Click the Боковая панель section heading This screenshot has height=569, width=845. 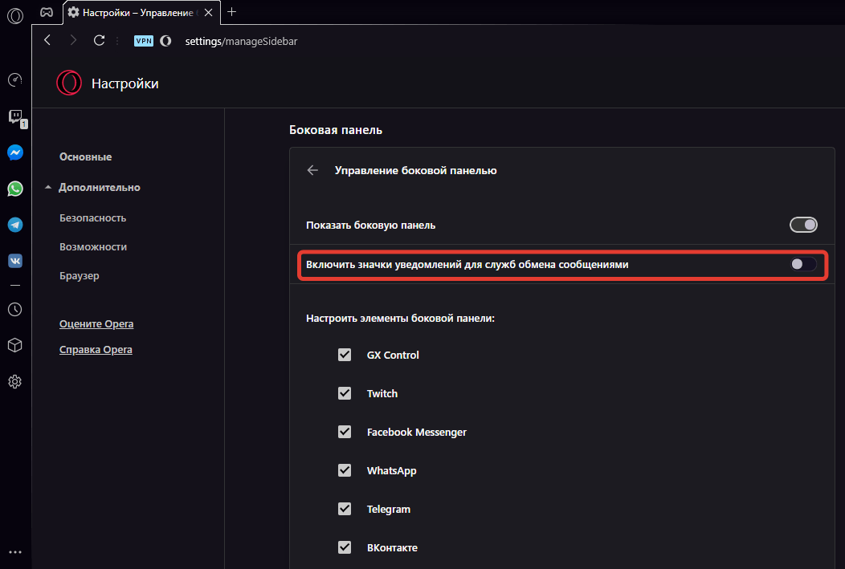[336, 130]
